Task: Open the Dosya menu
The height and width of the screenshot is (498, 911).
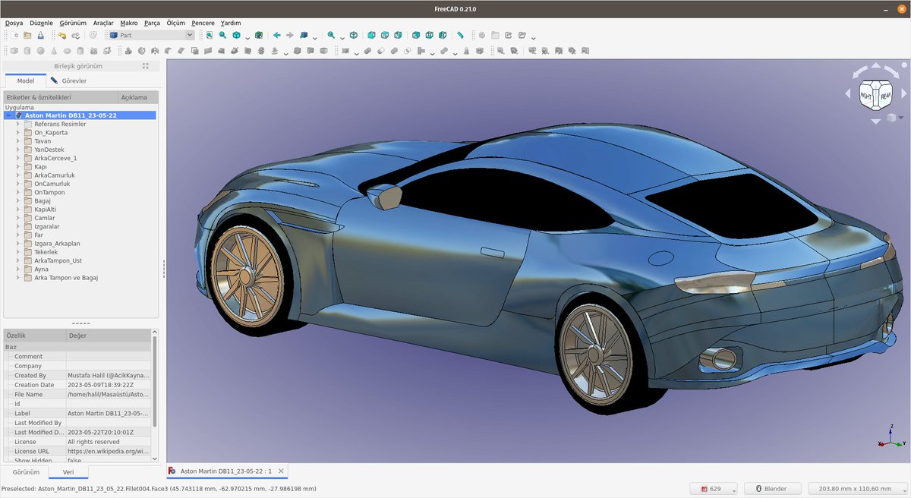Action: coord(14,23)
